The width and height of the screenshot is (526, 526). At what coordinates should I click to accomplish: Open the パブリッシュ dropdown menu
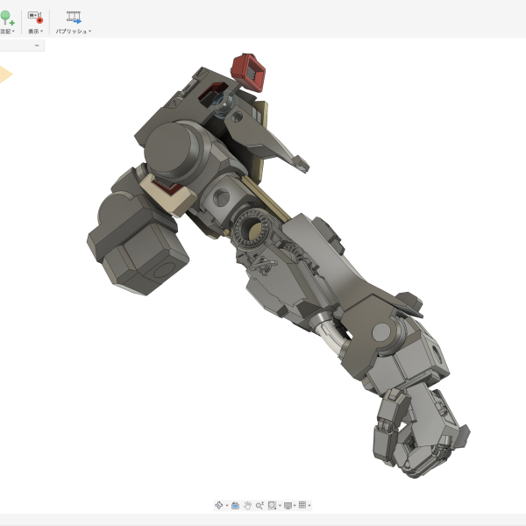[x=74, y=32]
